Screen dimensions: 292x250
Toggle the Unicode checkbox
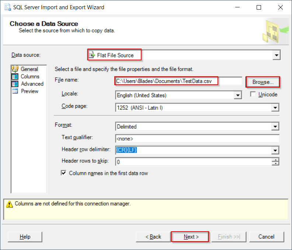(x=253, y=94)
